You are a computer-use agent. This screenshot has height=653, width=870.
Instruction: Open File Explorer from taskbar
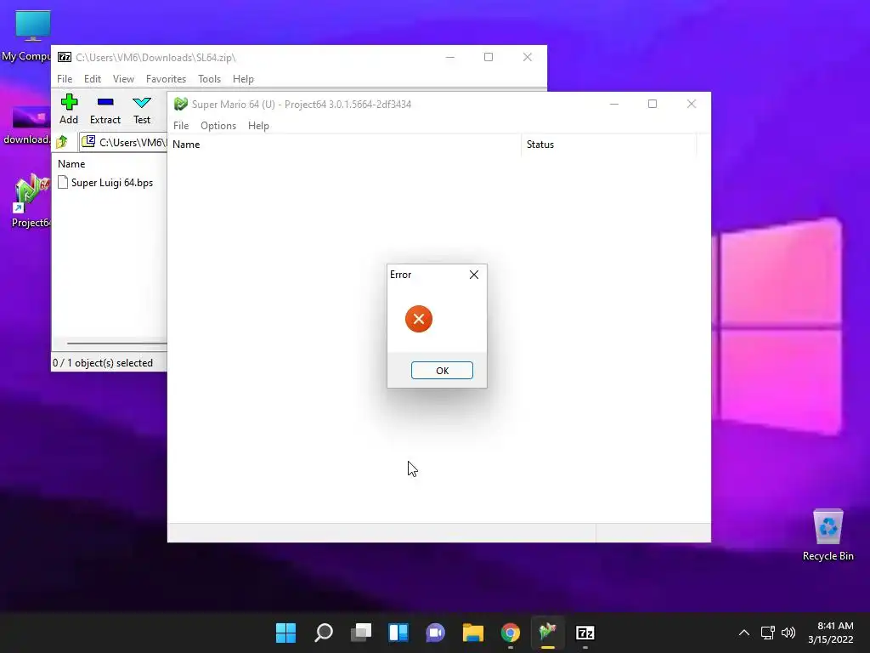[472, 633]
